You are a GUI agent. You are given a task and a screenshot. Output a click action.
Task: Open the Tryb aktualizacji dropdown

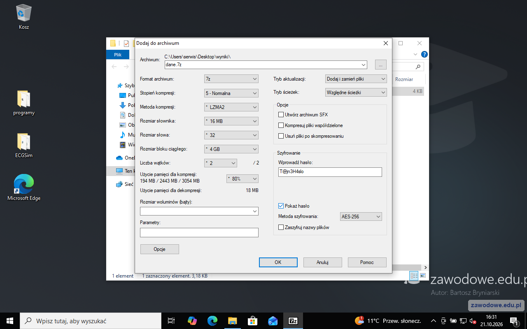click(356, 79)
